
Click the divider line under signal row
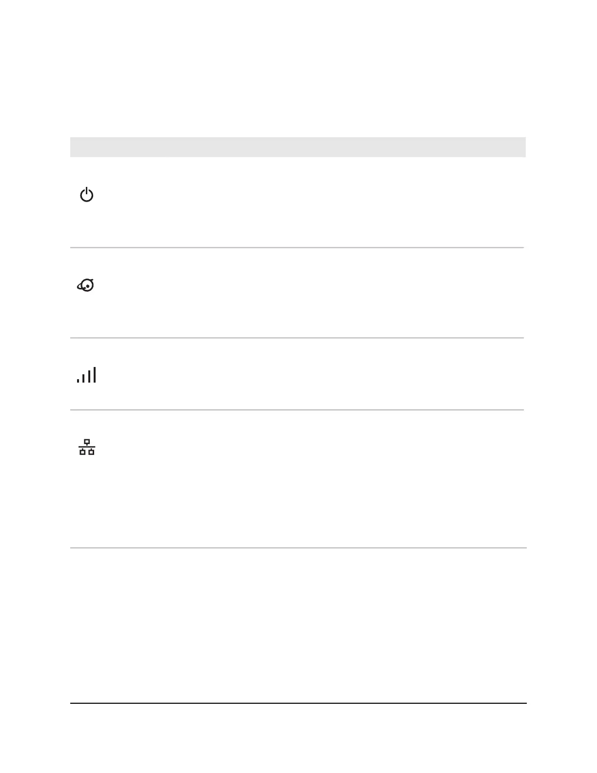pyautogui.click(x=297, y=410)
